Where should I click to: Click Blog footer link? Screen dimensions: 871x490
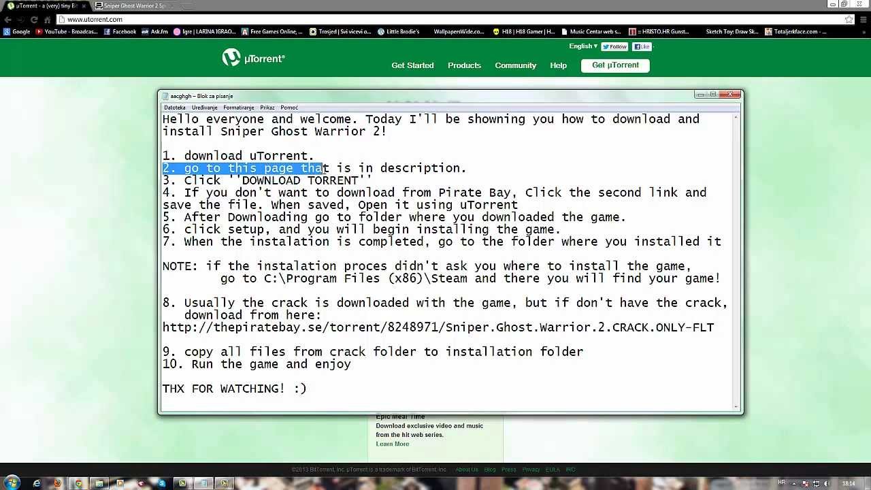[490, 470]
